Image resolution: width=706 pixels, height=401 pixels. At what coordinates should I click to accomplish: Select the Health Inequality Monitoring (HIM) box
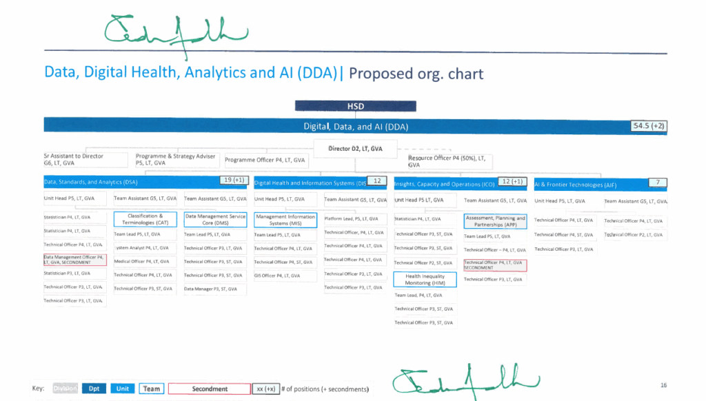click(x=425, y=280)
